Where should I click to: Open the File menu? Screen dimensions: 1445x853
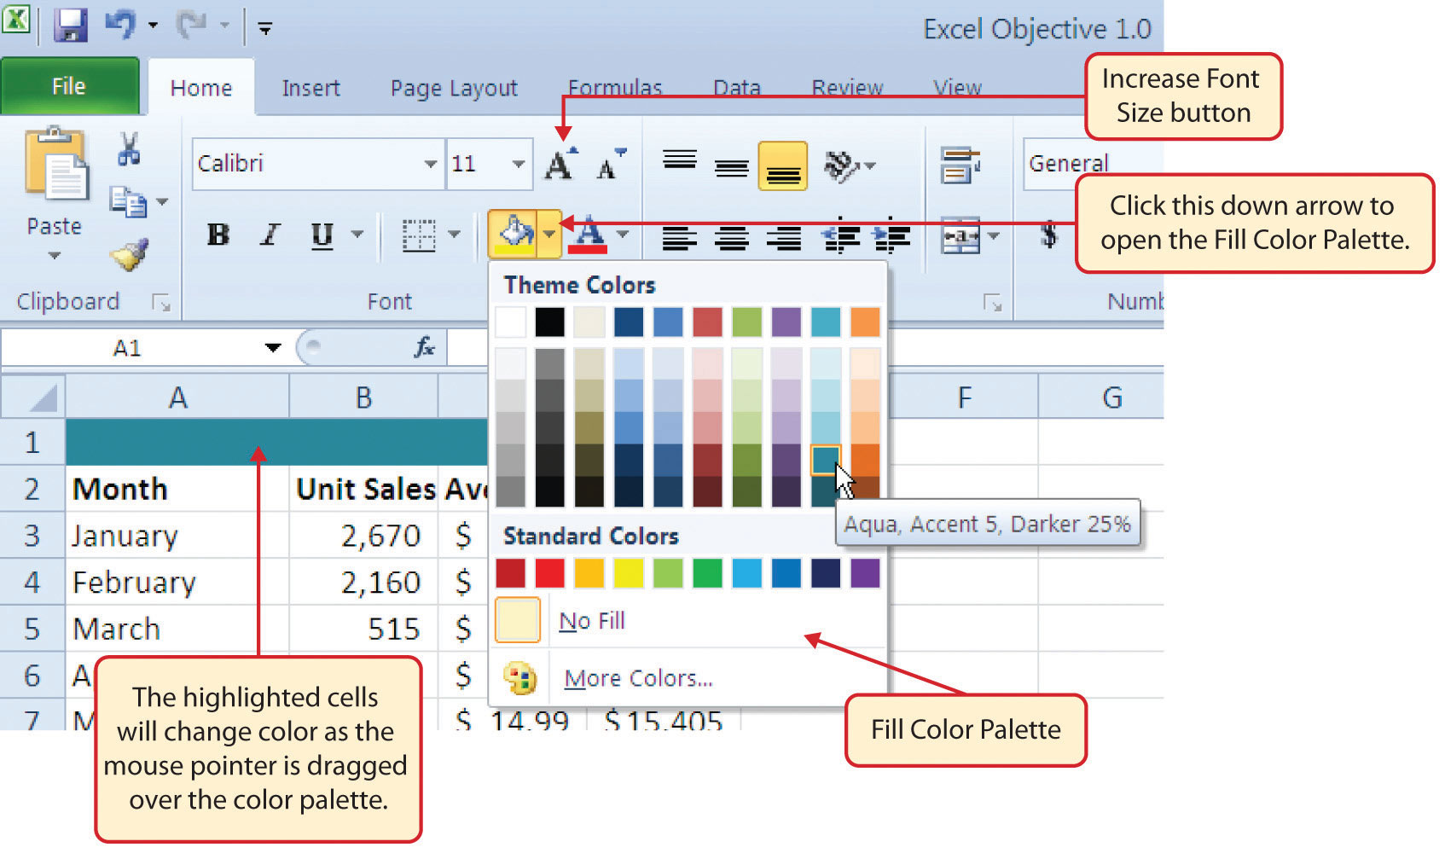tap(69, 84)
